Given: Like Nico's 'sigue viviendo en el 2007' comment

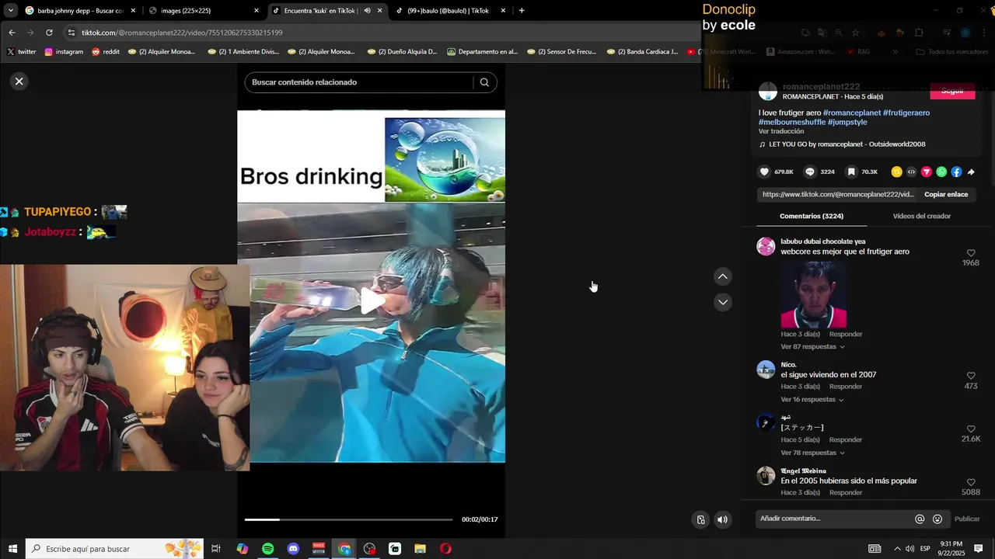Looking at the screenshot, I should tap(971, 376).
